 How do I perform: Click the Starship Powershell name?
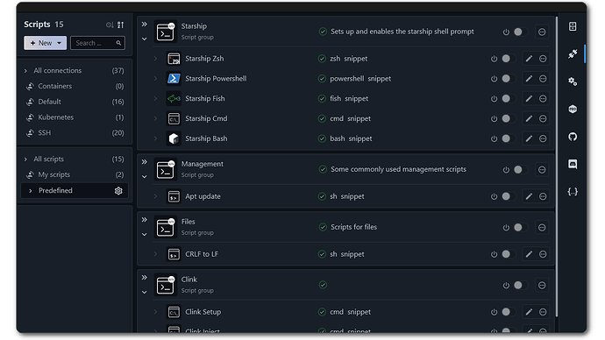click(216, 79)
